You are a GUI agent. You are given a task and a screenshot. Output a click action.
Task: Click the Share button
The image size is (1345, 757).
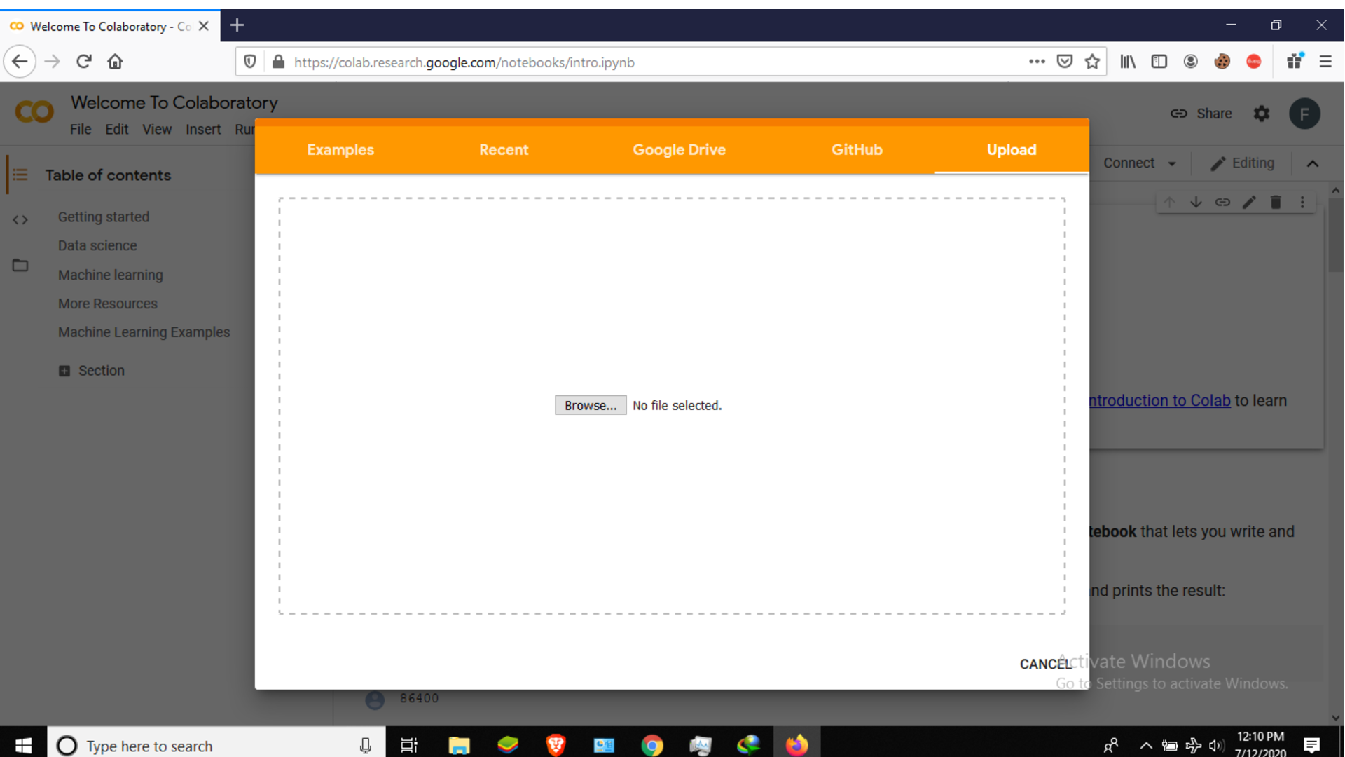(x=1201, y=114)
